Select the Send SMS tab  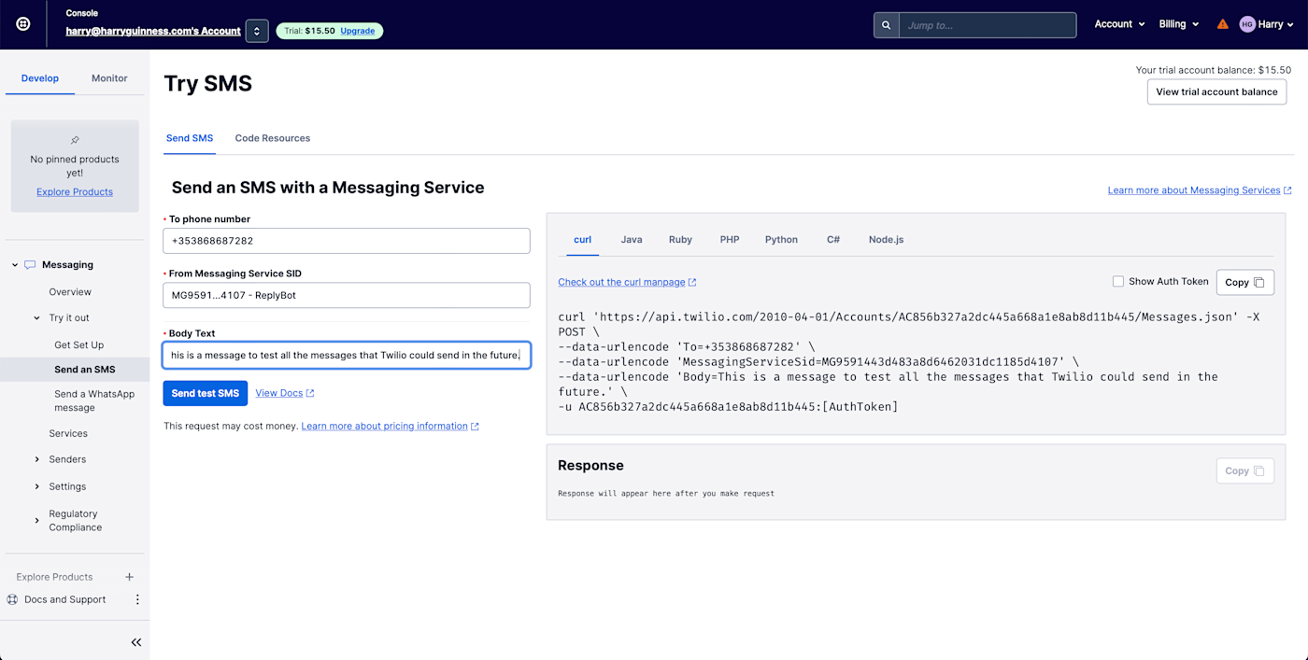[190, 138]
